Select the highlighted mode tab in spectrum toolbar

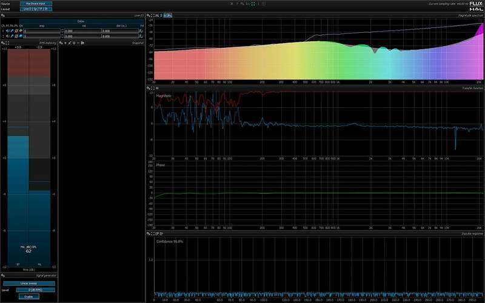pos(169,15)
